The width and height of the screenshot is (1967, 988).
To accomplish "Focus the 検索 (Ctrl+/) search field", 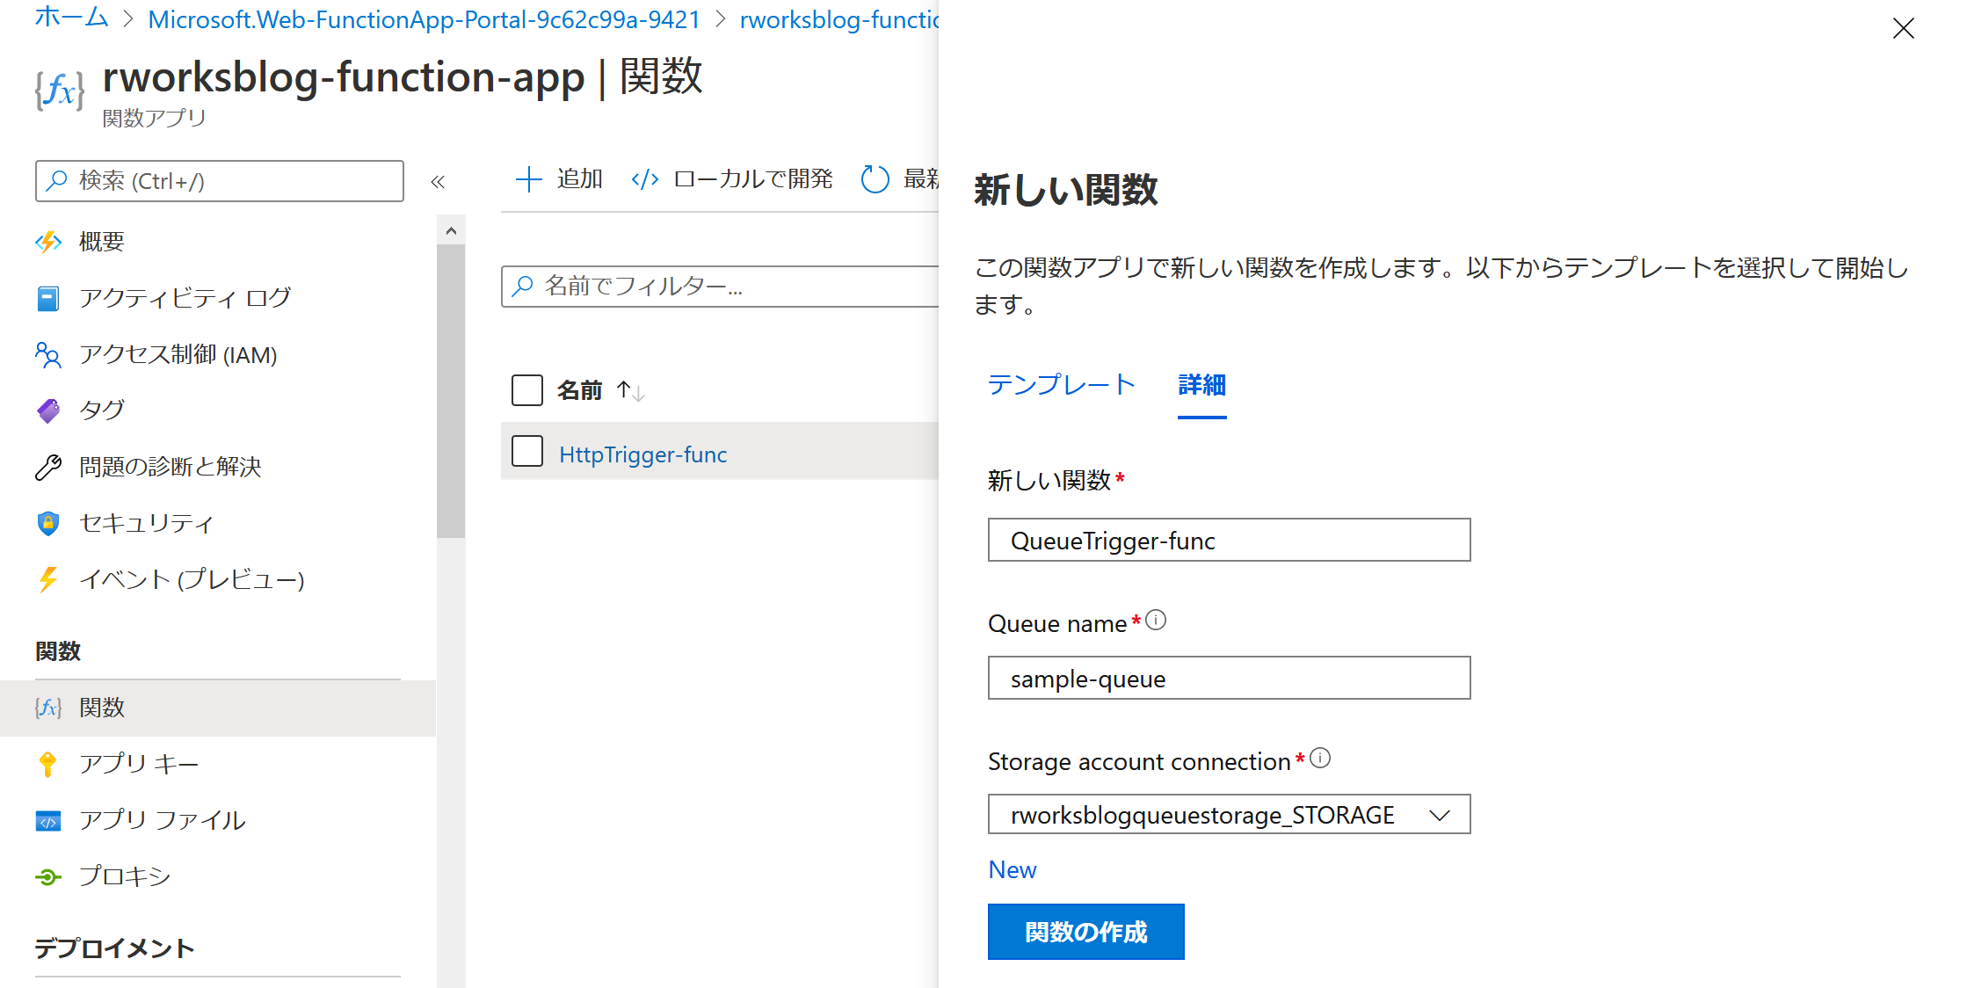I will tap(220, 181).
